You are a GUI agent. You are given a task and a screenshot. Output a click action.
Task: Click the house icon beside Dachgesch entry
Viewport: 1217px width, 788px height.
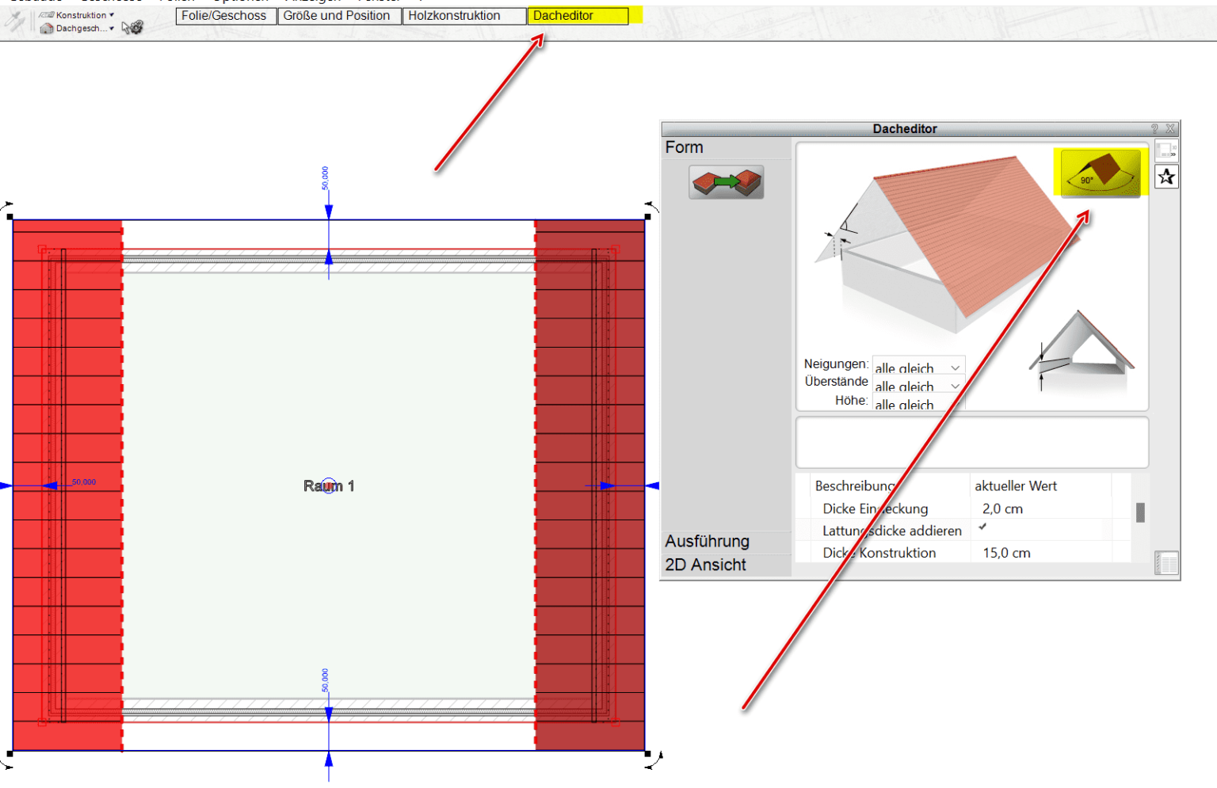pos(45,29)
